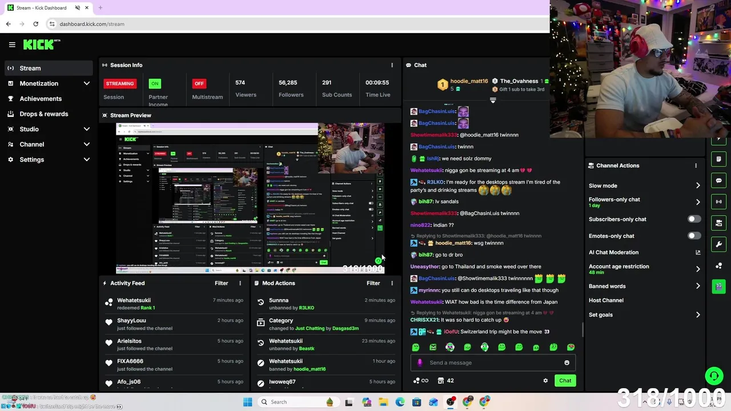The width and height of the screenshot is (731, 411).
Task: Open Channel Actions three-dot options menu
Action: tap(696, 166)
